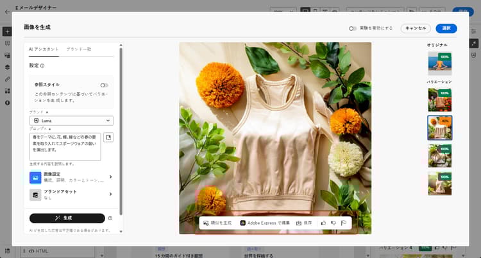Flag the generated image

(x=344, y=223)
